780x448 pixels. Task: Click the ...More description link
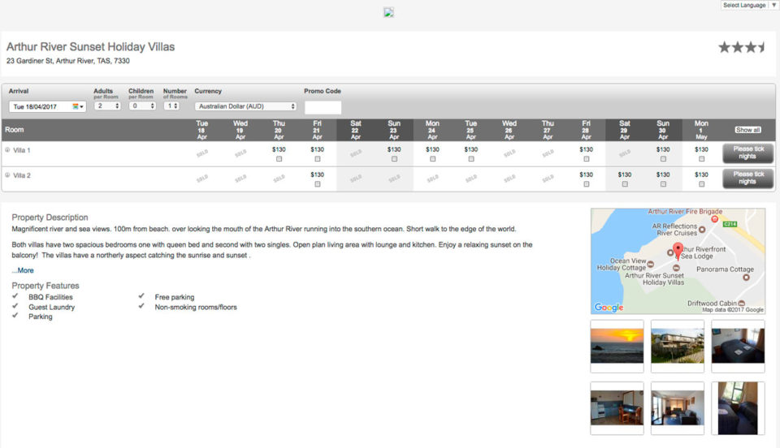coord(23,270)
